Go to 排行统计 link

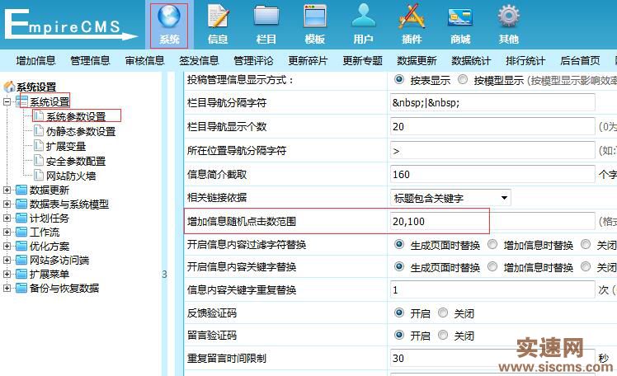525,60
